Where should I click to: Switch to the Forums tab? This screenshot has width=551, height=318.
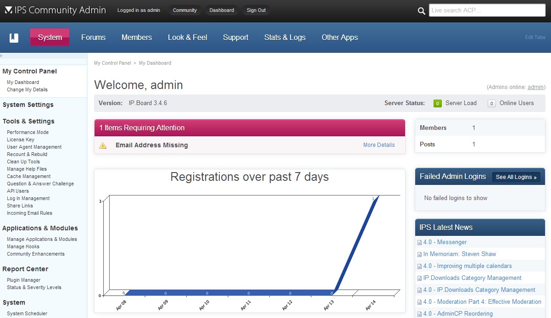coord(94,37)
